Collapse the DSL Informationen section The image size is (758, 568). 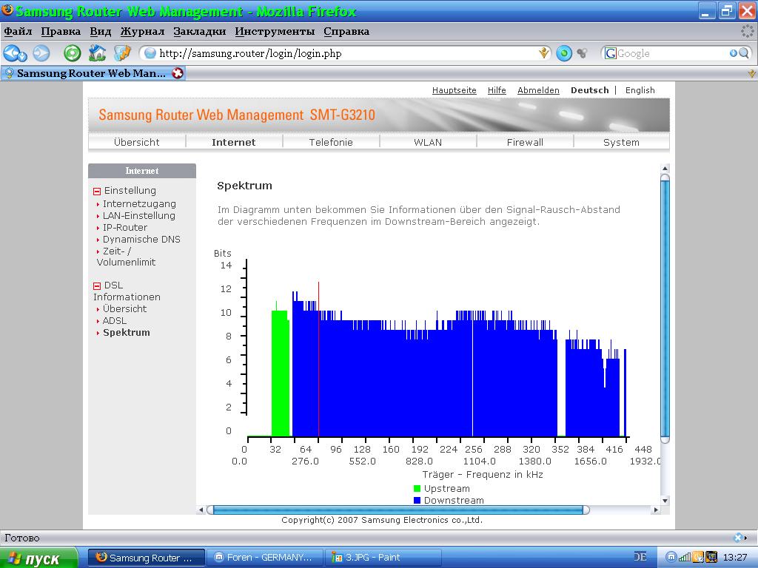[x=97, y=285]
